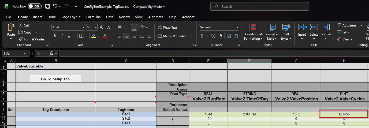Click the Copy icon
The width and height of the screenshot is (369, 128).
[21, 32]
